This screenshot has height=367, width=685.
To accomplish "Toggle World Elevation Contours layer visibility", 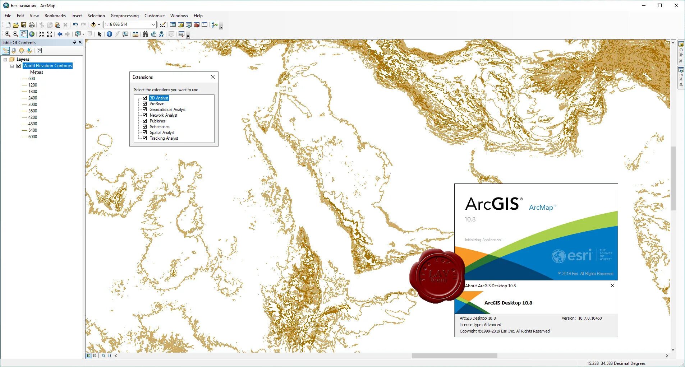I will pos(19,66).
